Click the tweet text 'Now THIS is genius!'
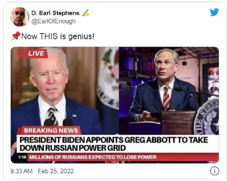 (x=58, y=36)
